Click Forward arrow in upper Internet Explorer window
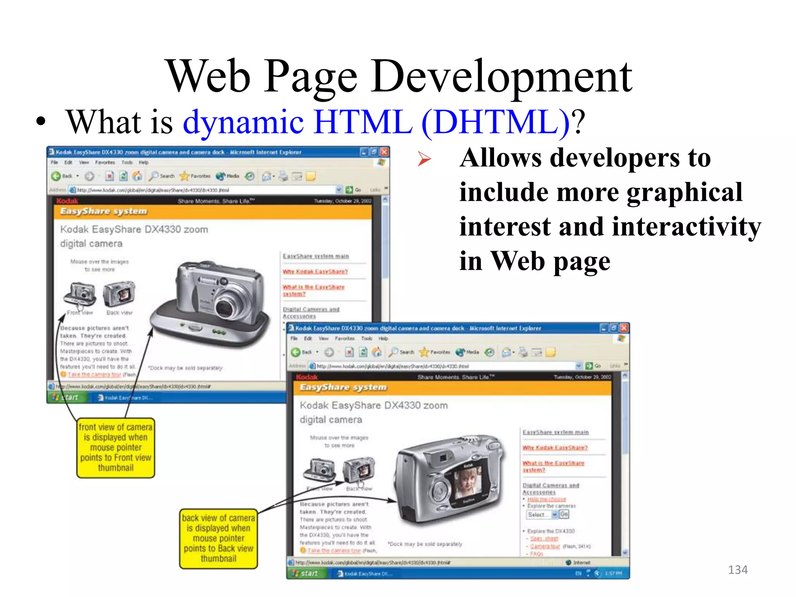Screen dimensions: 796x597 89,176
